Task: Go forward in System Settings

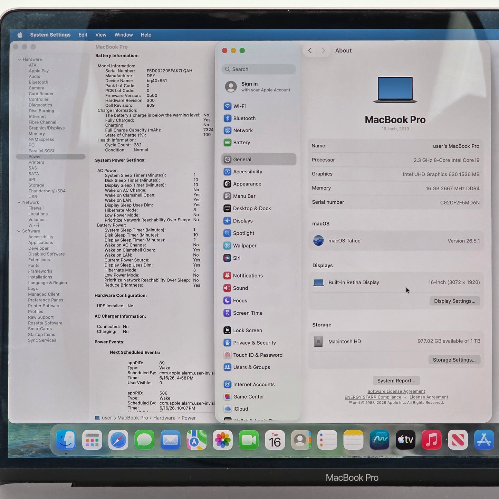Action: click(x=323, y=50)
